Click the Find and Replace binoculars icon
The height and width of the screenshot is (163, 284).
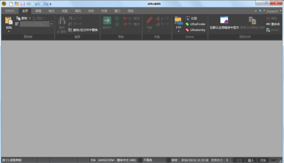(62, 20)
